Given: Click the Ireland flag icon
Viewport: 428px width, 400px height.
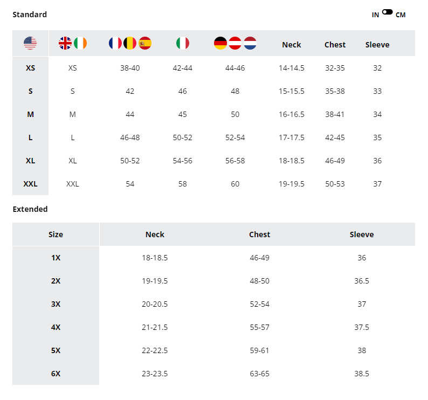Looking at the screenshot, I should [x=80, y=43].
